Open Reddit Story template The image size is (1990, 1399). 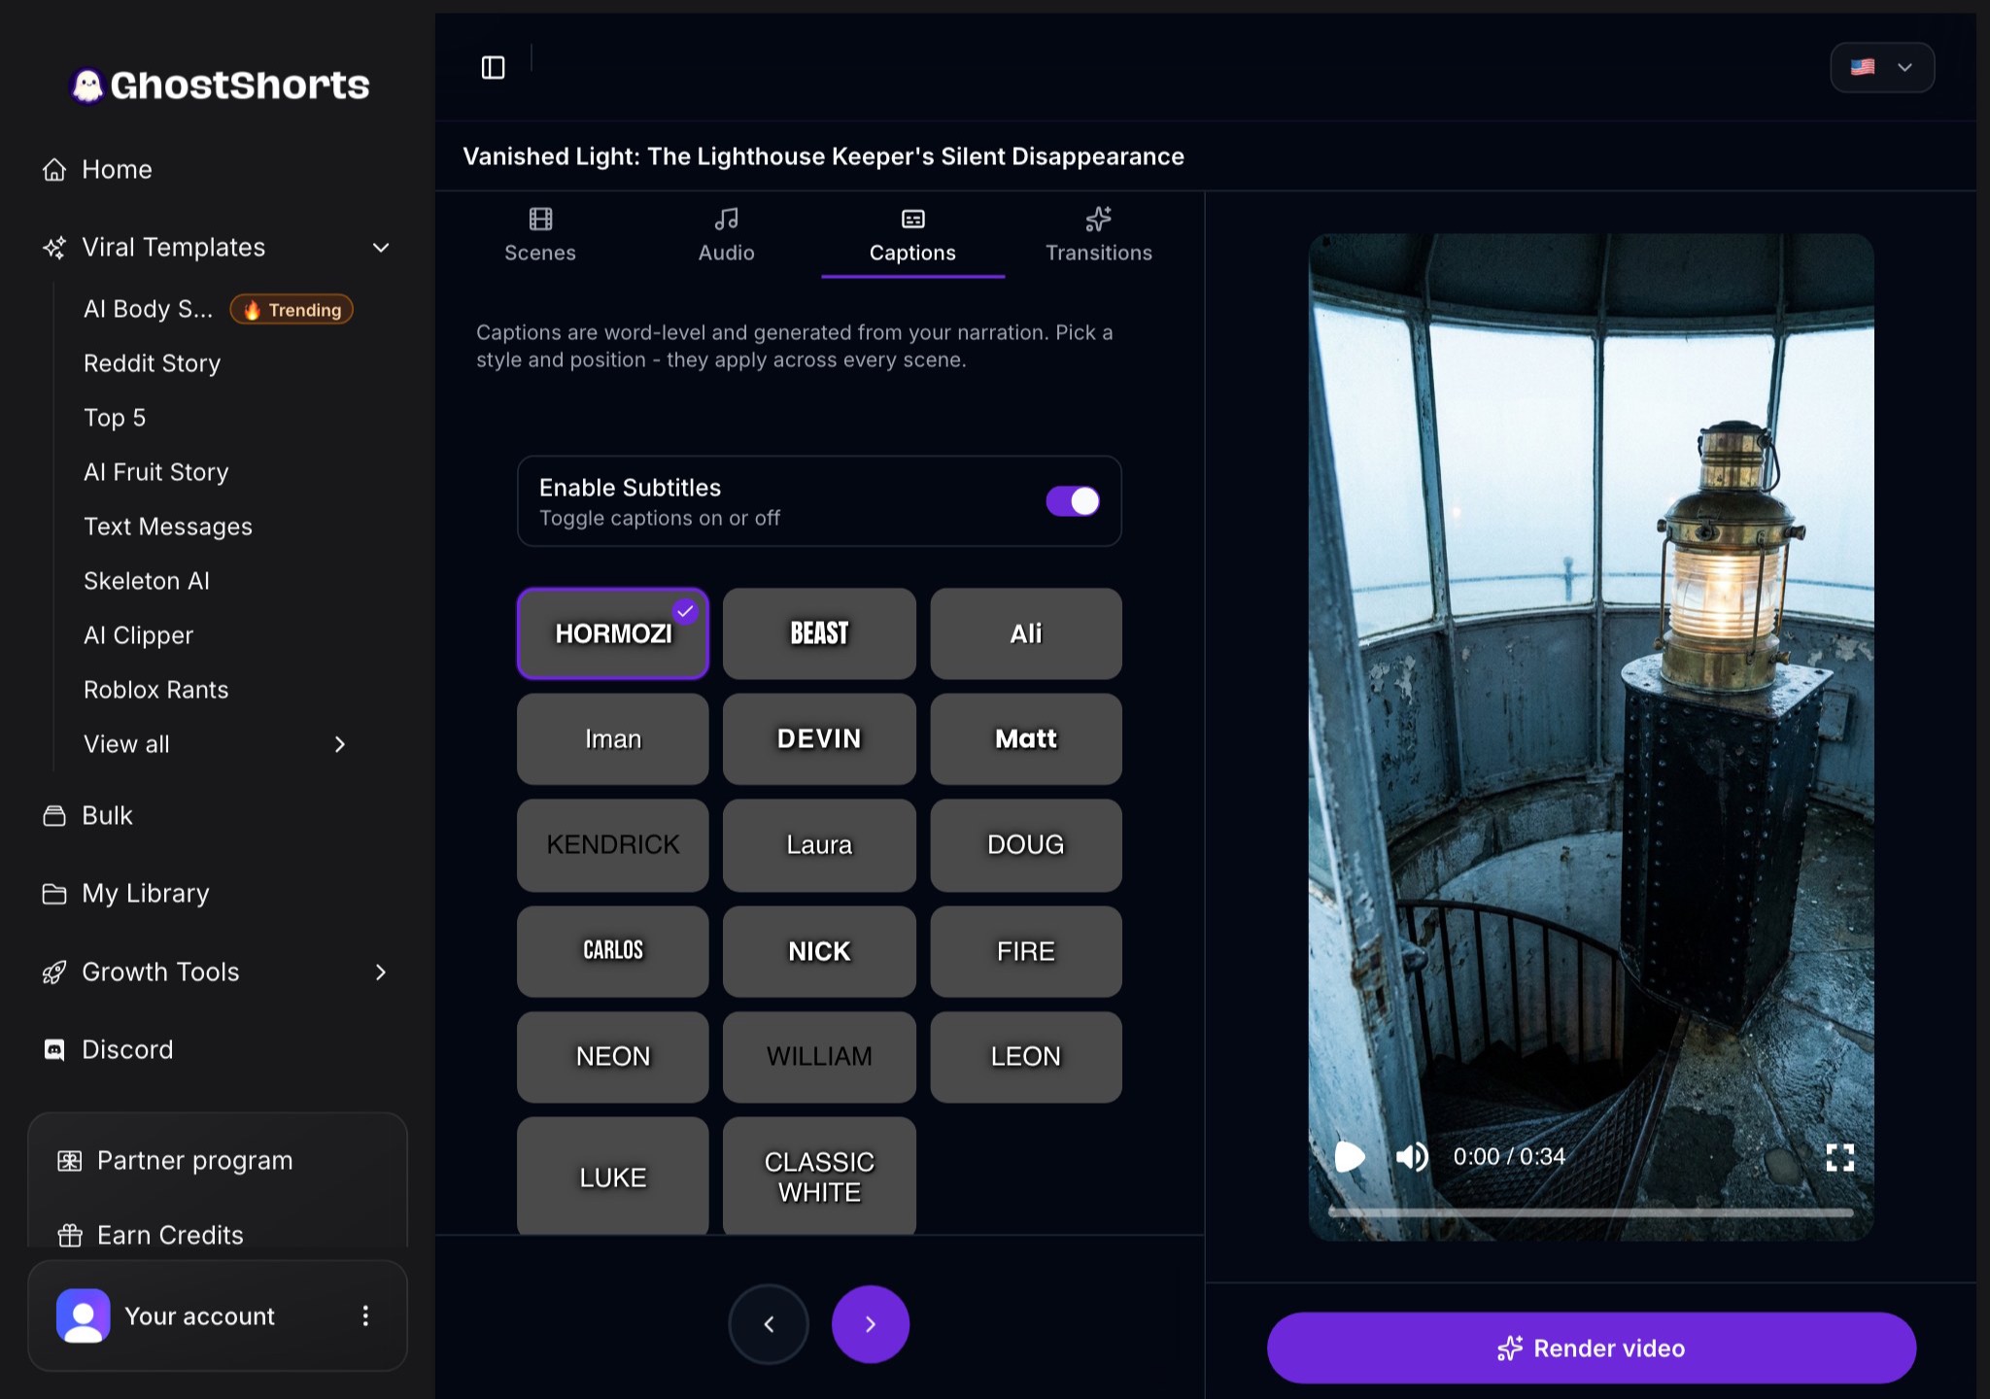(x=153, y=363)
